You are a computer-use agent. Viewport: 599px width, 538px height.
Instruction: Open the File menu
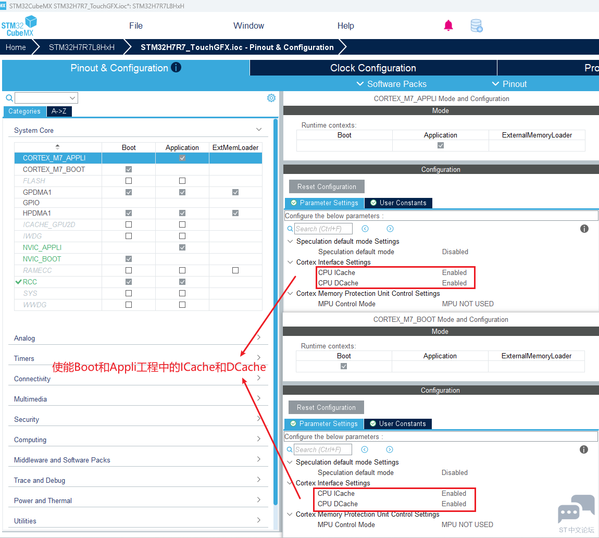(x=135, y=26)
